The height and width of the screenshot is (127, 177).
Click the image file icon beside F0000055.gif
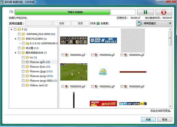coord(67,87)
